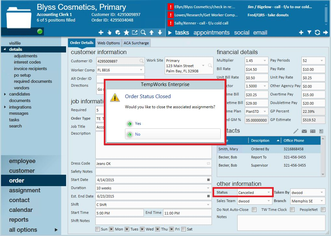Uncheck the Mon day checkbox
This screenshot has width=331, height=236.
coord(111,229)
